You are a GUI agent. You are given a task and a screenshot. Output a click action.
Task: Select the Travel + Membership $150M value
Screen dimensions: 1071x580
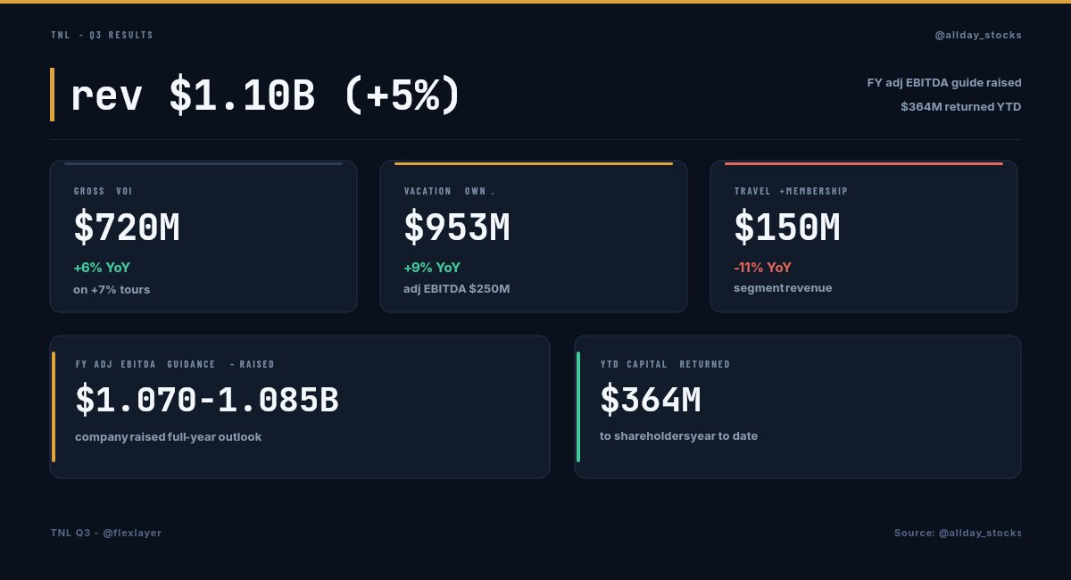(787, 228)
